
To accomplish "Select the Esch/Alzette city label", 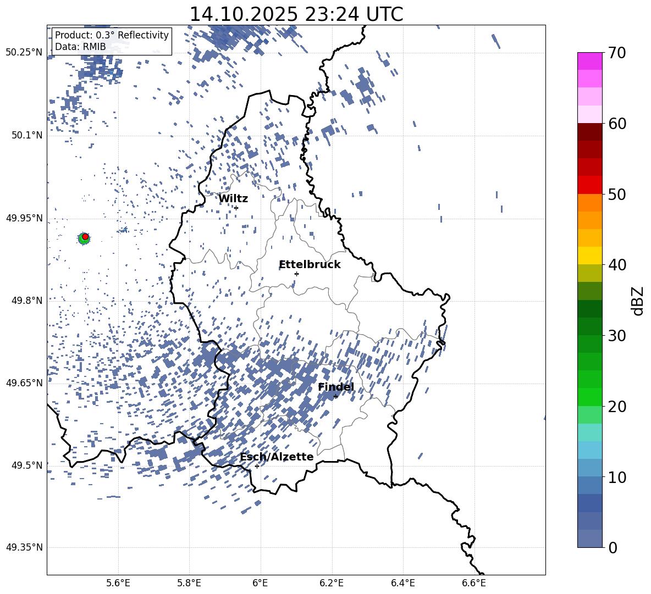I will pos(277,457).
